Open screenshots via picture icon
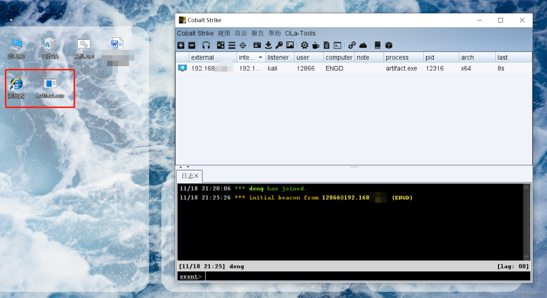This screenshot has height=298, width=547. tap(290, 46)
